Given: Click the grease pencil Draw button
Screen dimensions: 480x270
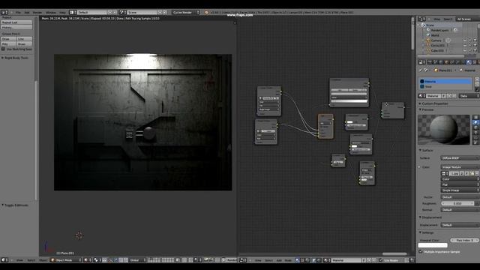Looking at the screenshot, I should pyautogui.click(x=8, y=39).
